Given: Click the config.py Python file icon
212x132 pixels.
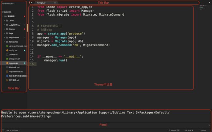Looking at the screenshot, I should coord(7,50).
